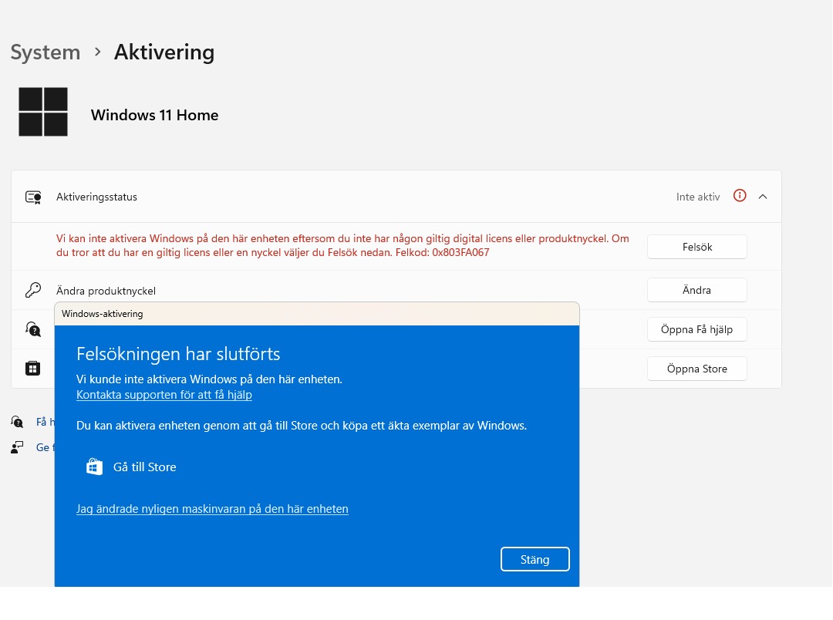
Task: Click the Felsökningen har slutförts heading
Action: pos(178,354)
